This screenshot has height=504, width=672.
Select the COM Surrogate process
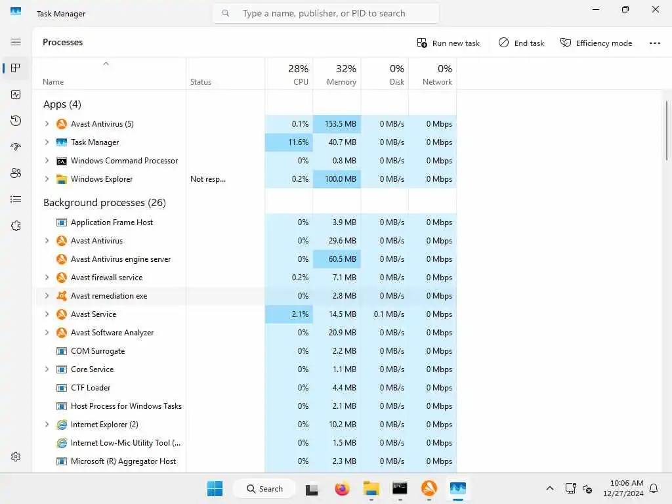tap(245, 351)
